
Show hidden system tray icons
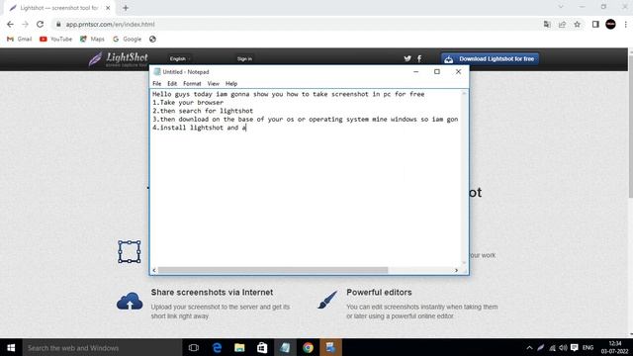point(530,347)
